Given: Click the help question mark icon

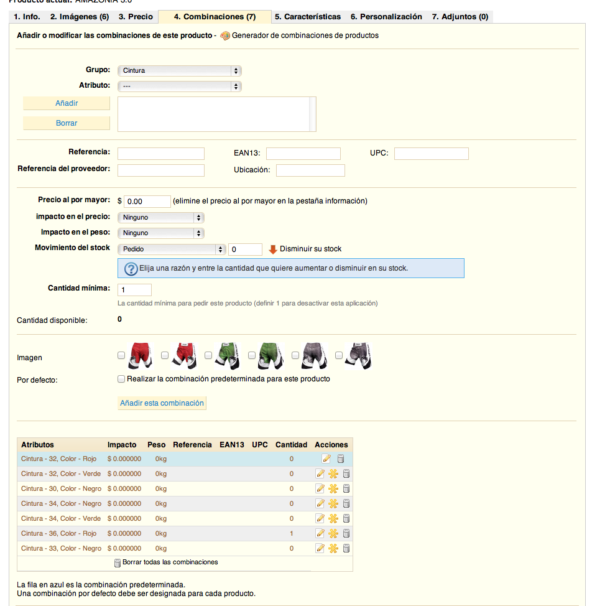Looking at the screenshot, I should [x=131, y=269].
